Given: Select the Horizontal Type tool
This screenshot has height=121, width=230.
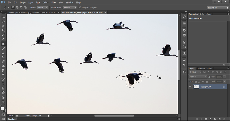Looking at the screenshot, I should click(3, 84).
